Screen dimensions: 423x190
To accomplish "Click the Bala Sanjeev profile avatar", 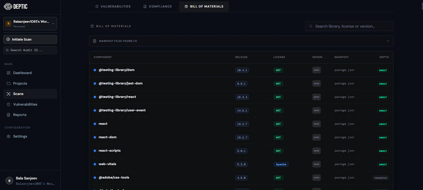I will point(9,181).
